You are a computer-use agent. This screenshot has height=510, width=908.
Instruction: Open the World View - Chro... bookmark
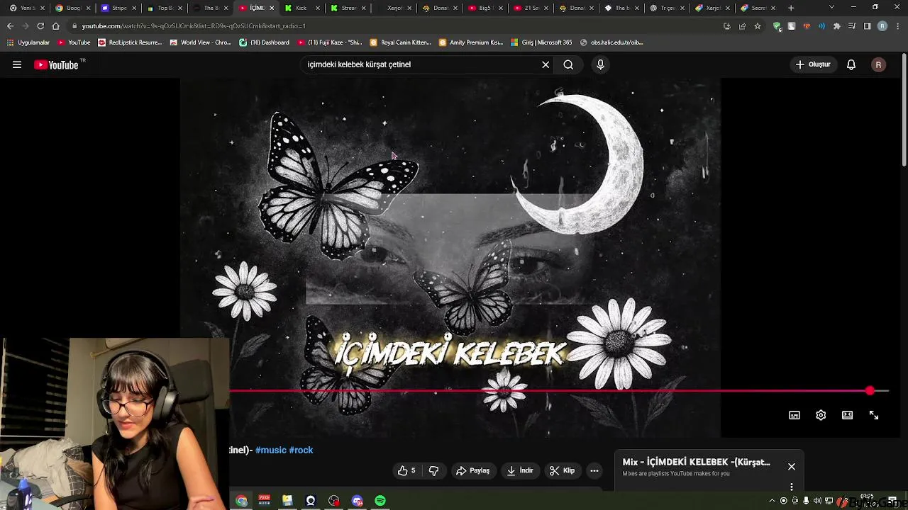[201, 42]
